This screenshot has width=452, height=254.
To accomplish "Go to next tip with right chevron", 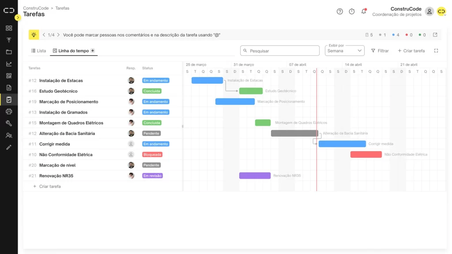I will 58,35.
